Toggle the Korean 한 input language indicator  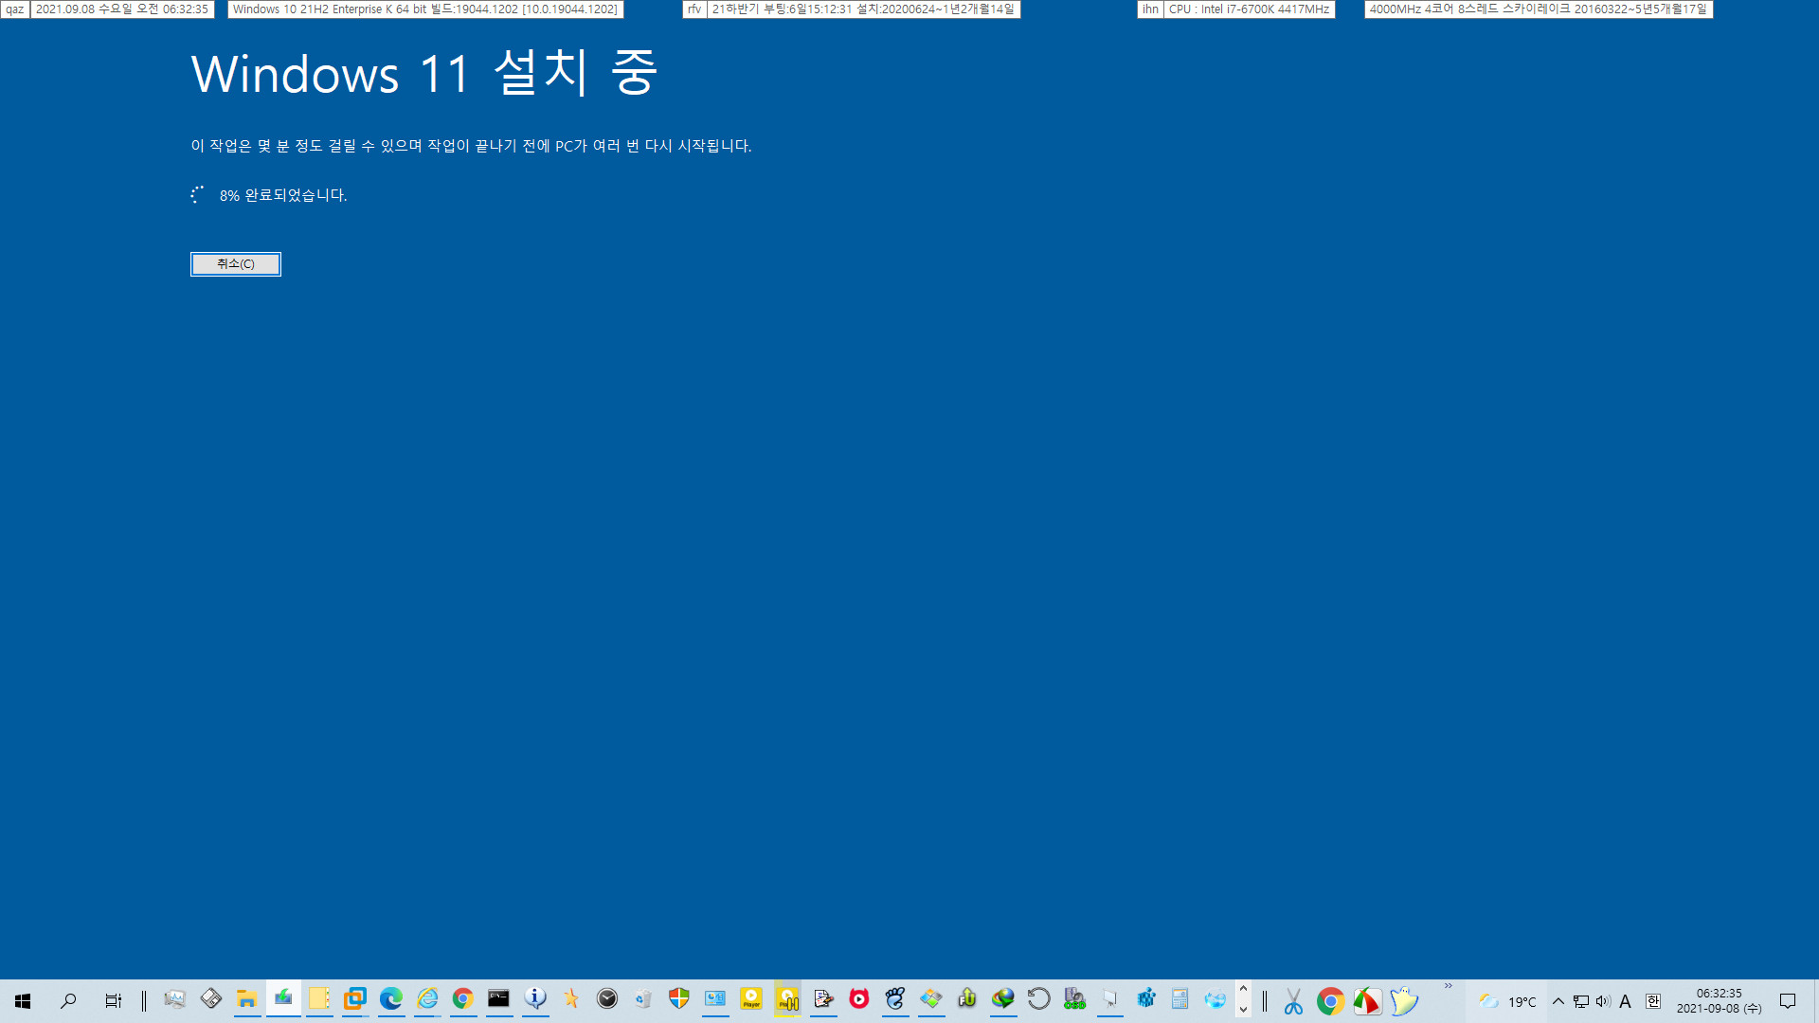pos(1653,1001)
